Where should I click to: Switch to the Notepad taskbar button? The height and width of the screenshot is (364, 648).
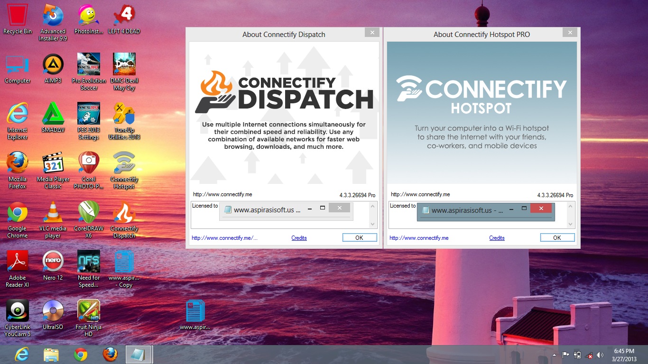(139, 355)
